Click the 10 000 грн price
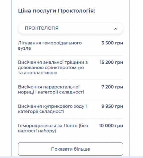143x158 pixels. [111, 126]
